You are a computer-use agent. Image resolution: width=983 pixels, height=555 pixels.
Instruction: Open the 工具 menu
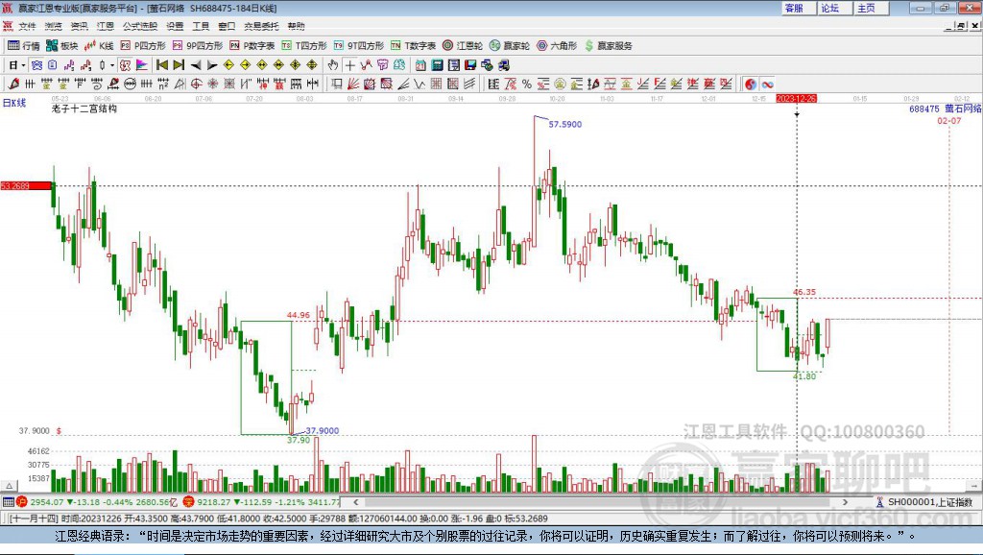[x=201, y=26]
